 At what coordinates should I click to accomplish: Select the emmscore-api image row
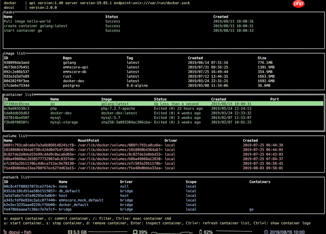click(x=164, y=67)
